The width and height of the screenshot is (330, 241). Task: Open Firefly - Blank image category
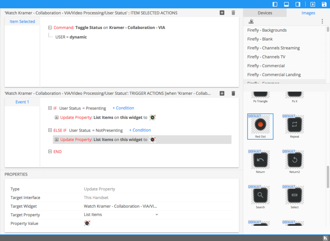click(284, 39)
